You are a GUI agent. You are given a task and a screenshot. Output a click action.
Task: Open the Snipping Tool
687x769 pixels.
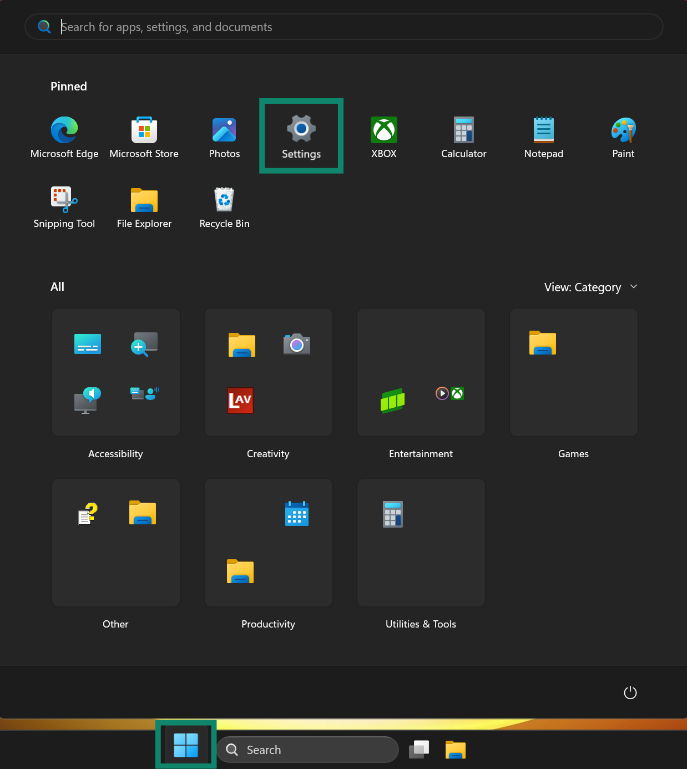[64, 208]
